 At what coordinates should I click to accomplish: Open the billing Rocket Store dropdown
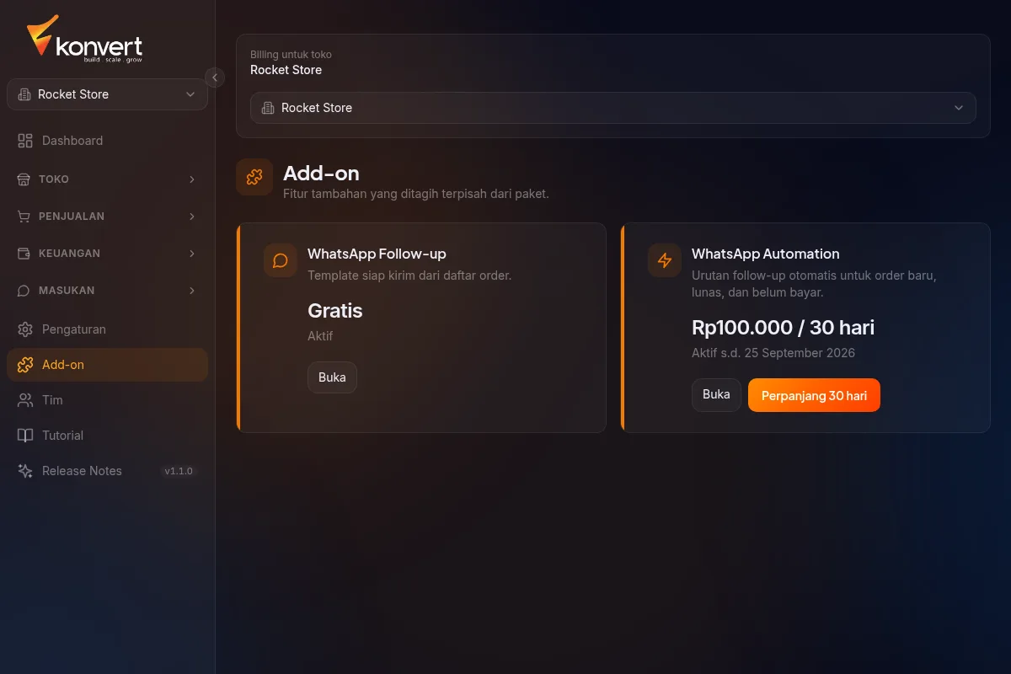tap(613, 108)
